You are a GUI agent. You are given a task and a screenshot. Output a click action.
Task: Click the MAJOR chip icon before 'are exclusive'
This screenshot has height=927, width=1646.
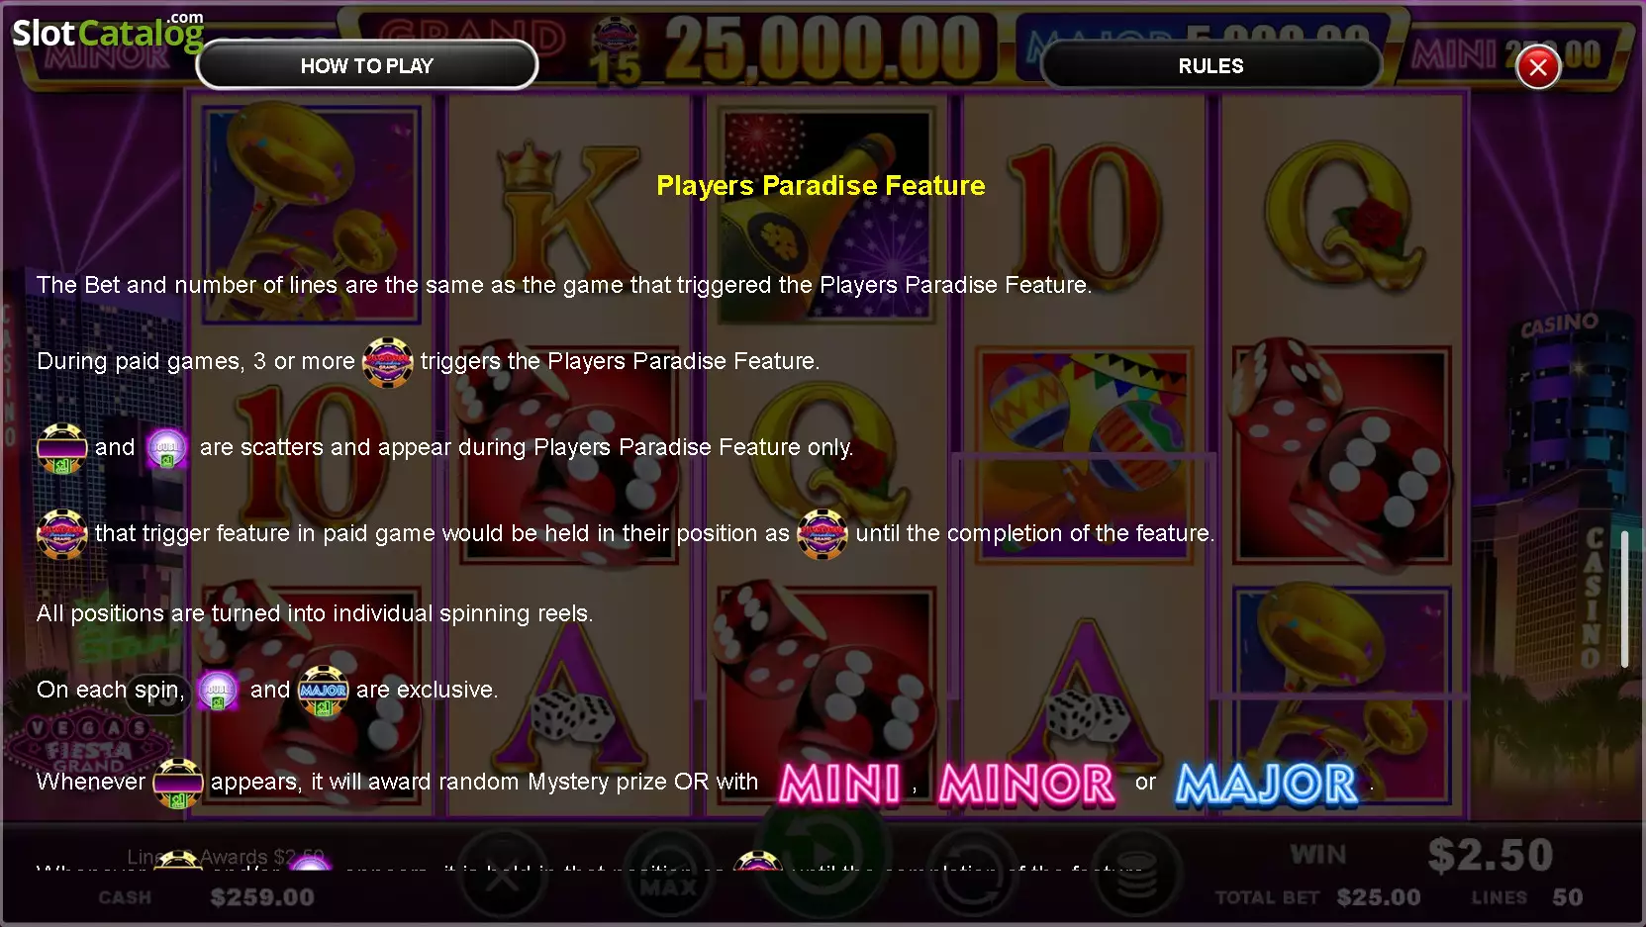click(x=323, y=691)
